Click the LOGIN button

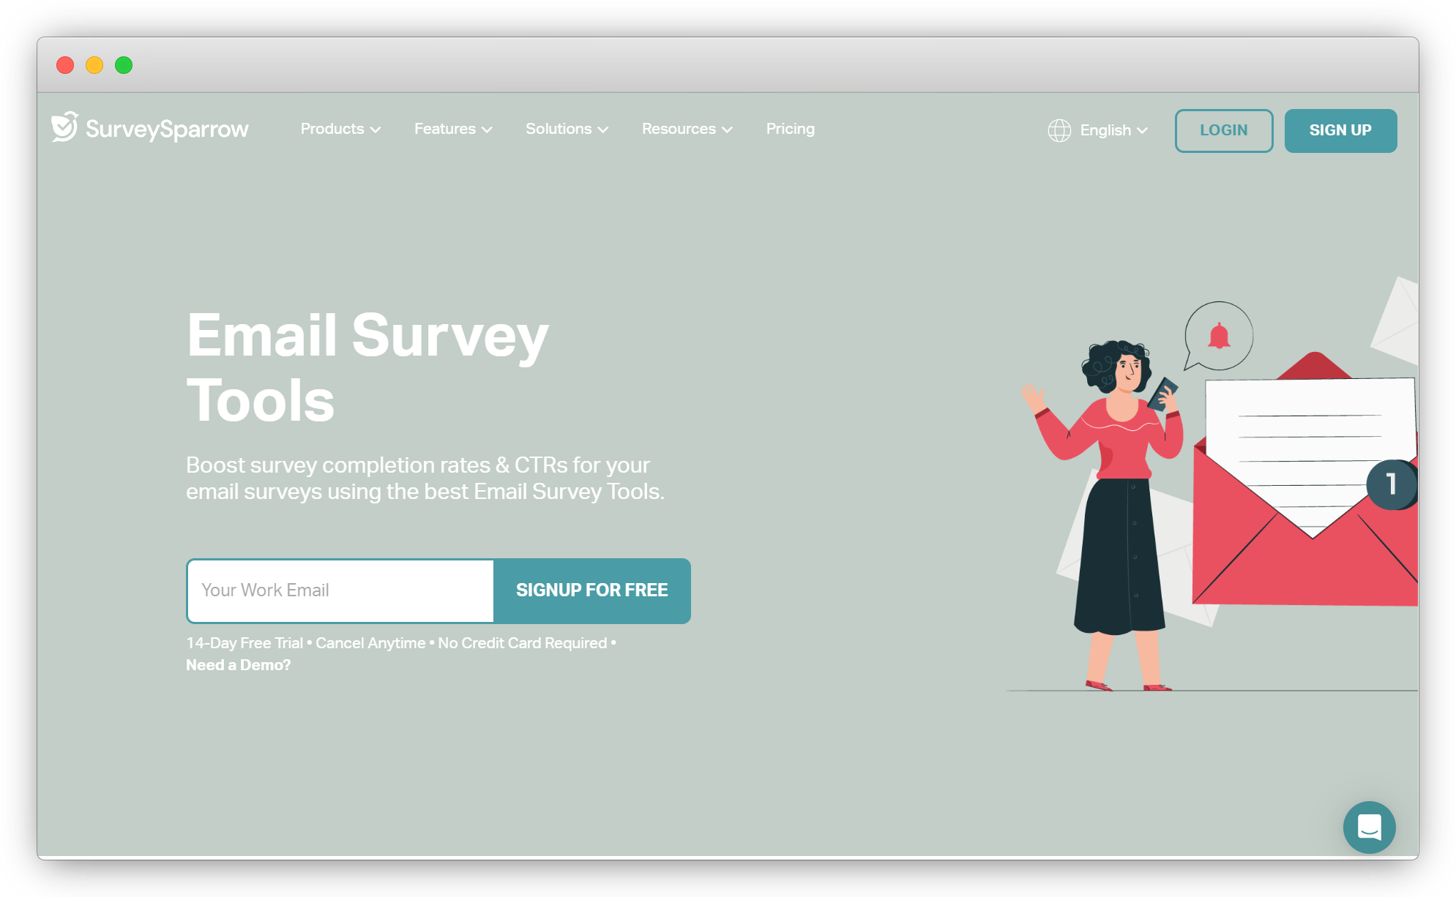[x=1224, y=130]
